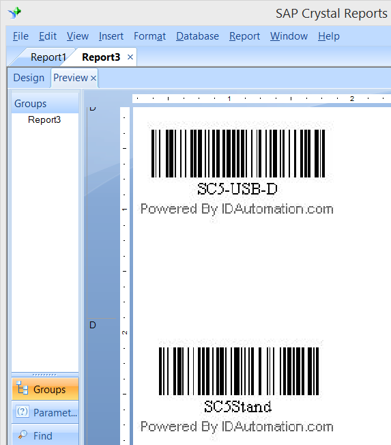Click the Groups tree icon in side panel

click(22, 388)
